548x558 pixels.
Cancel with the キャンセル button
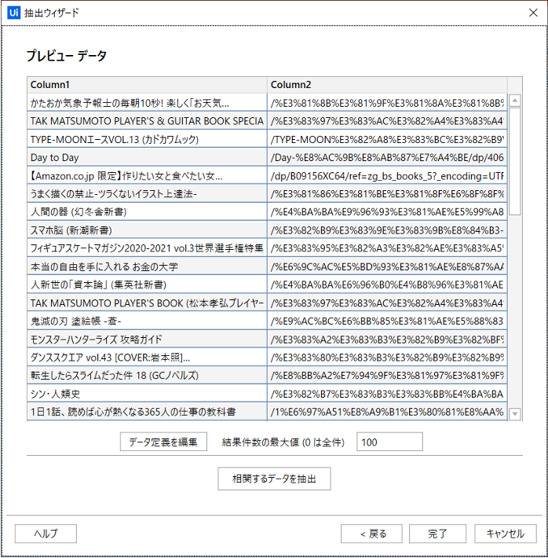pyautogui.click(x=506, y=534)
